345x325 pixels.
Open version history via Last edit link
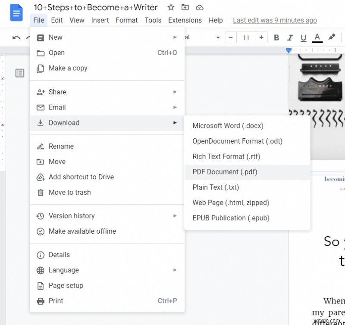275,20
